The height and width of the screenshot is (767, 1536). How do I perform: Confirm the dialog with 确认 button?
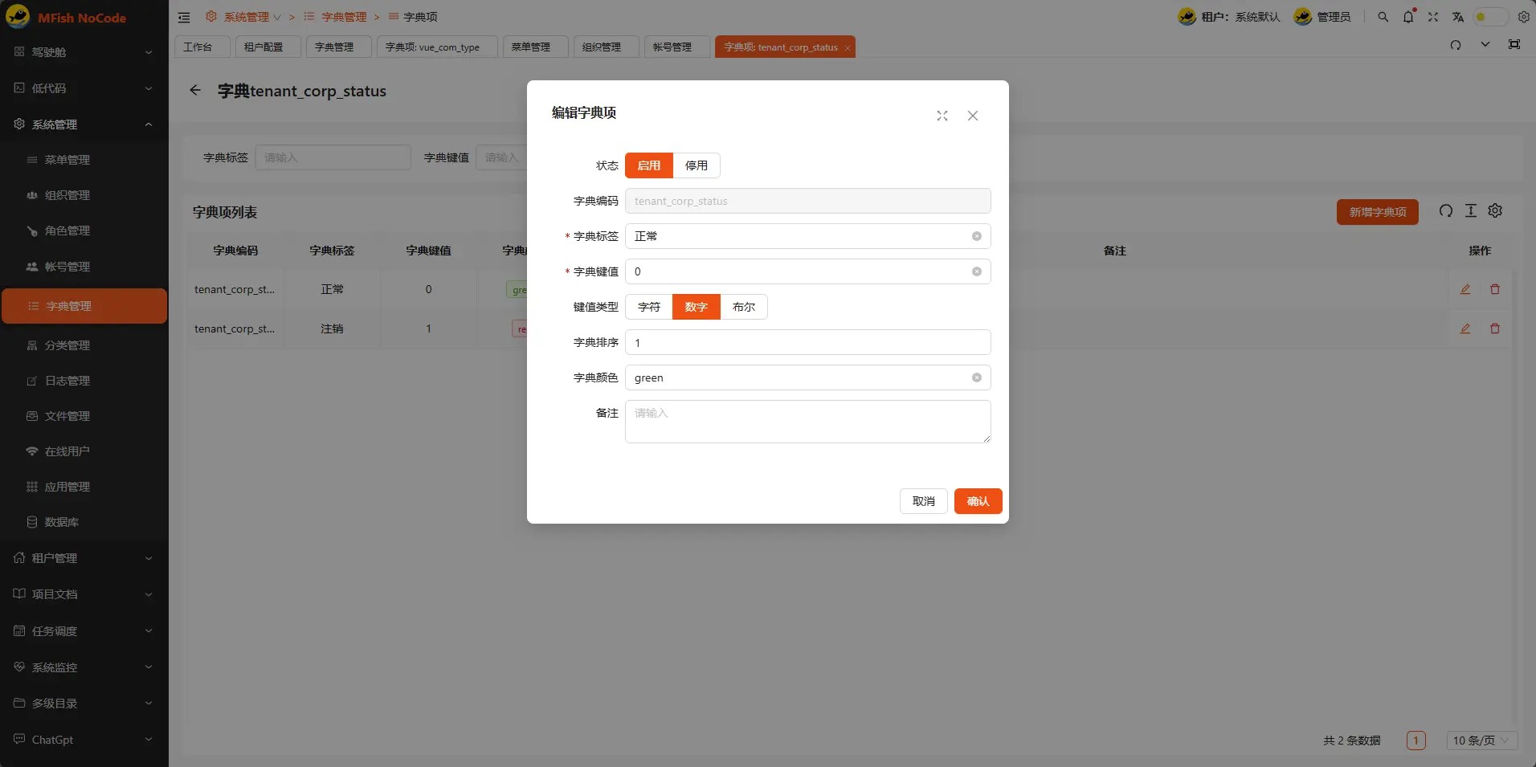[x=977, y=500]
